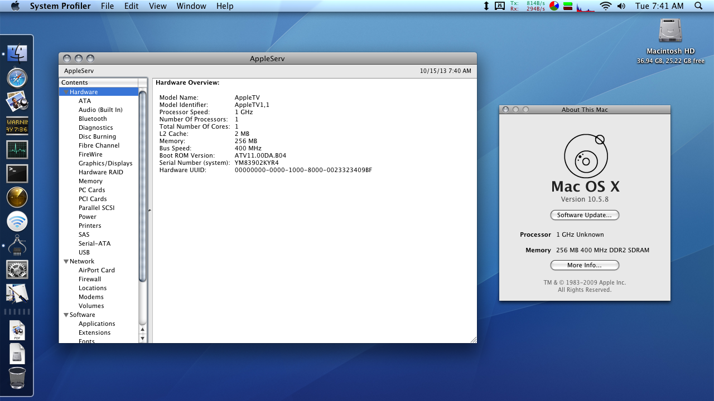The height and width of the screenshot is (401, 714).
Task: Click the Software Update... button
Action: (x=585, y=215)
